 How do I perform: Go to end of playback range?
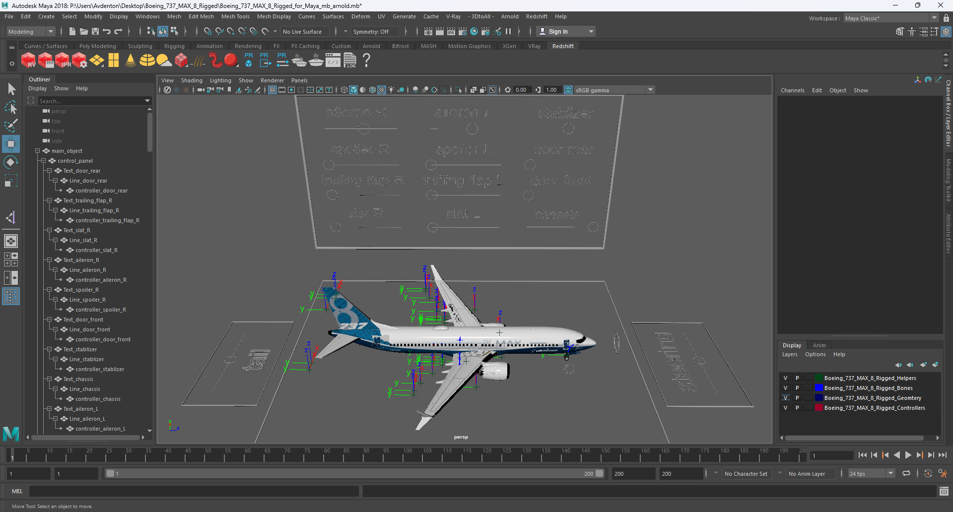tap(943, 455)
